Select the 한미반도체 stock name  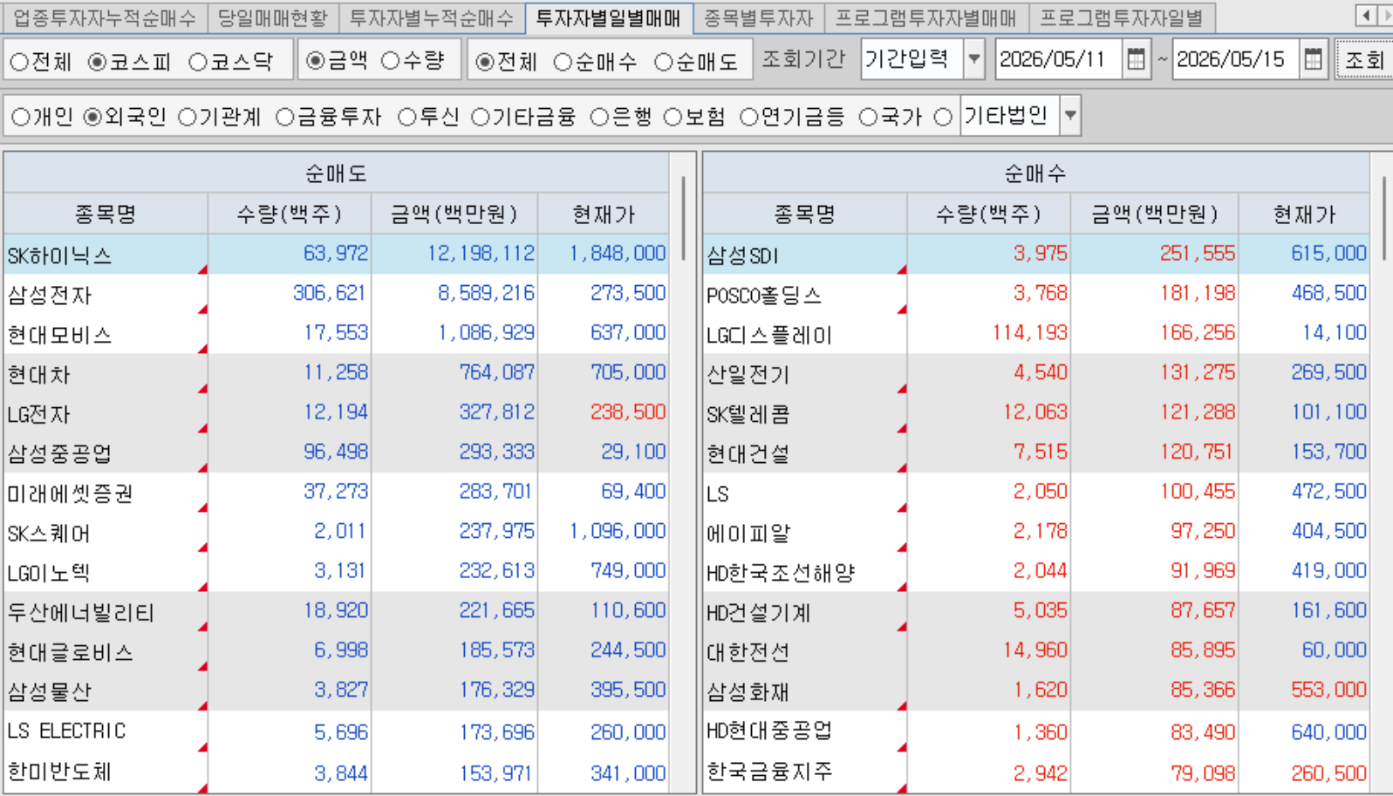pos(59,772)
